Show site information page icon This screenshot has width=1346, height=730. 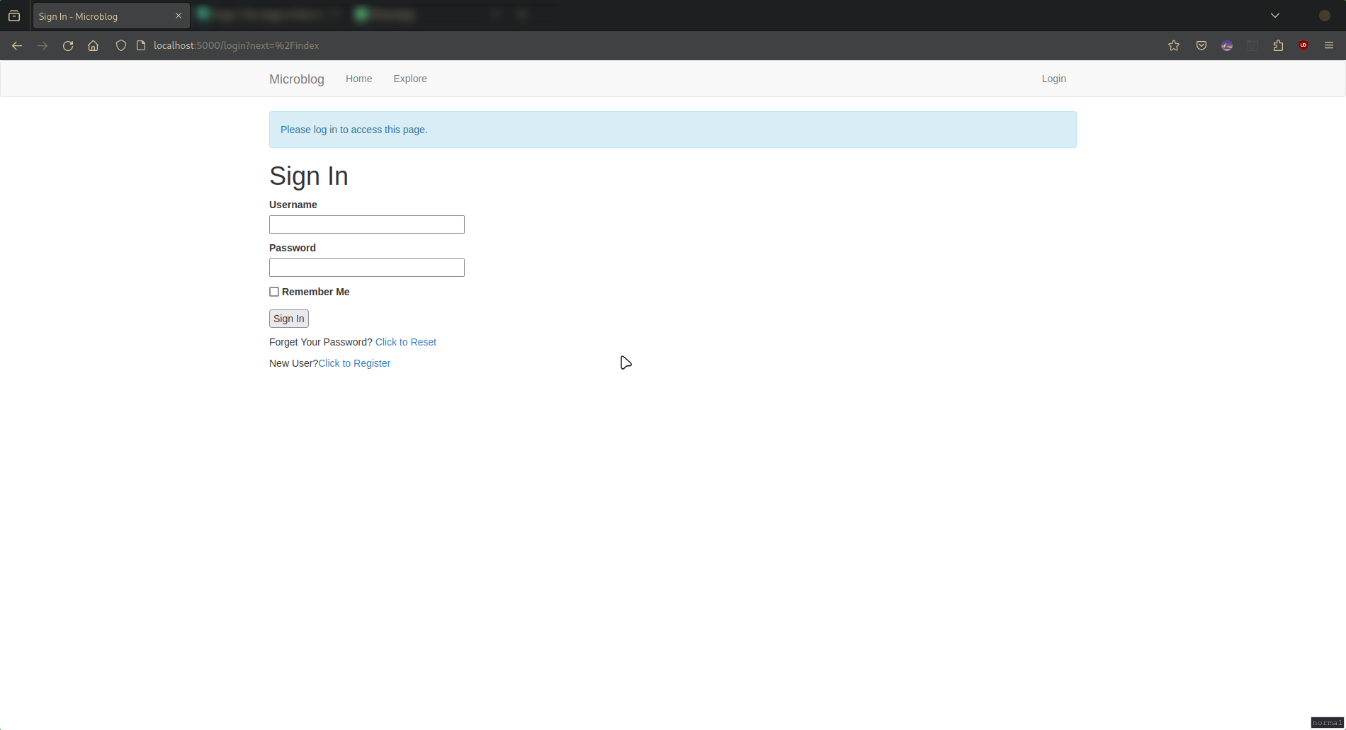pyautogui.click(x=141, y=45)
